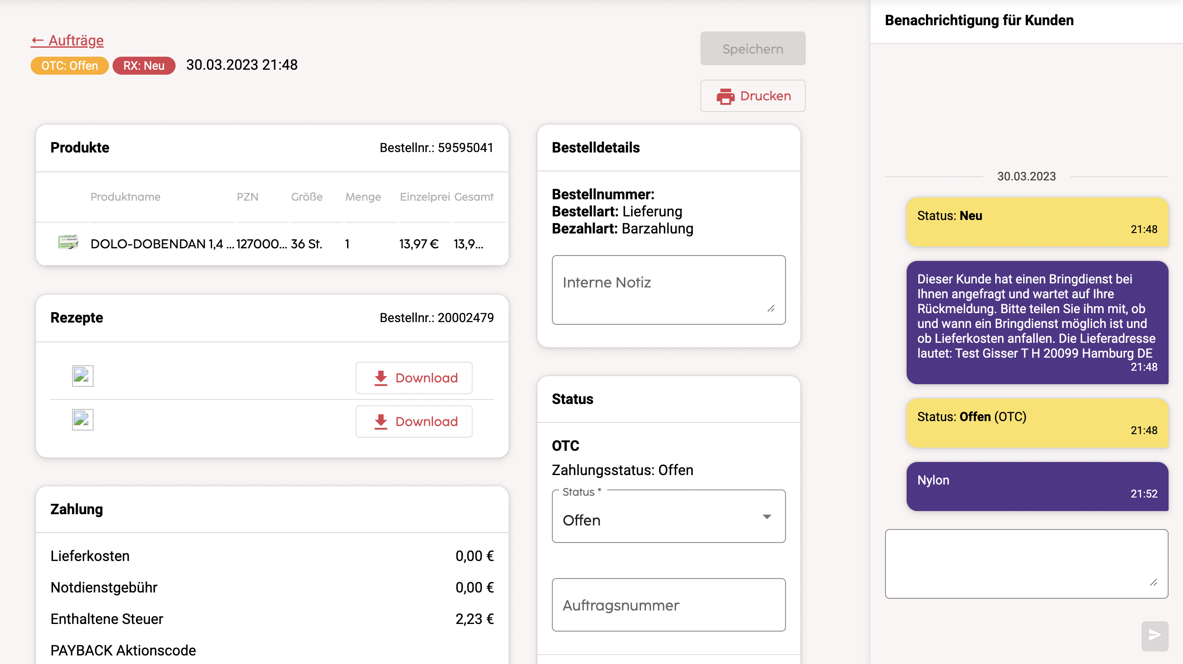Select the DOLO-DOBENDAN product row
1183x664 pixels.
click(272, 244)
